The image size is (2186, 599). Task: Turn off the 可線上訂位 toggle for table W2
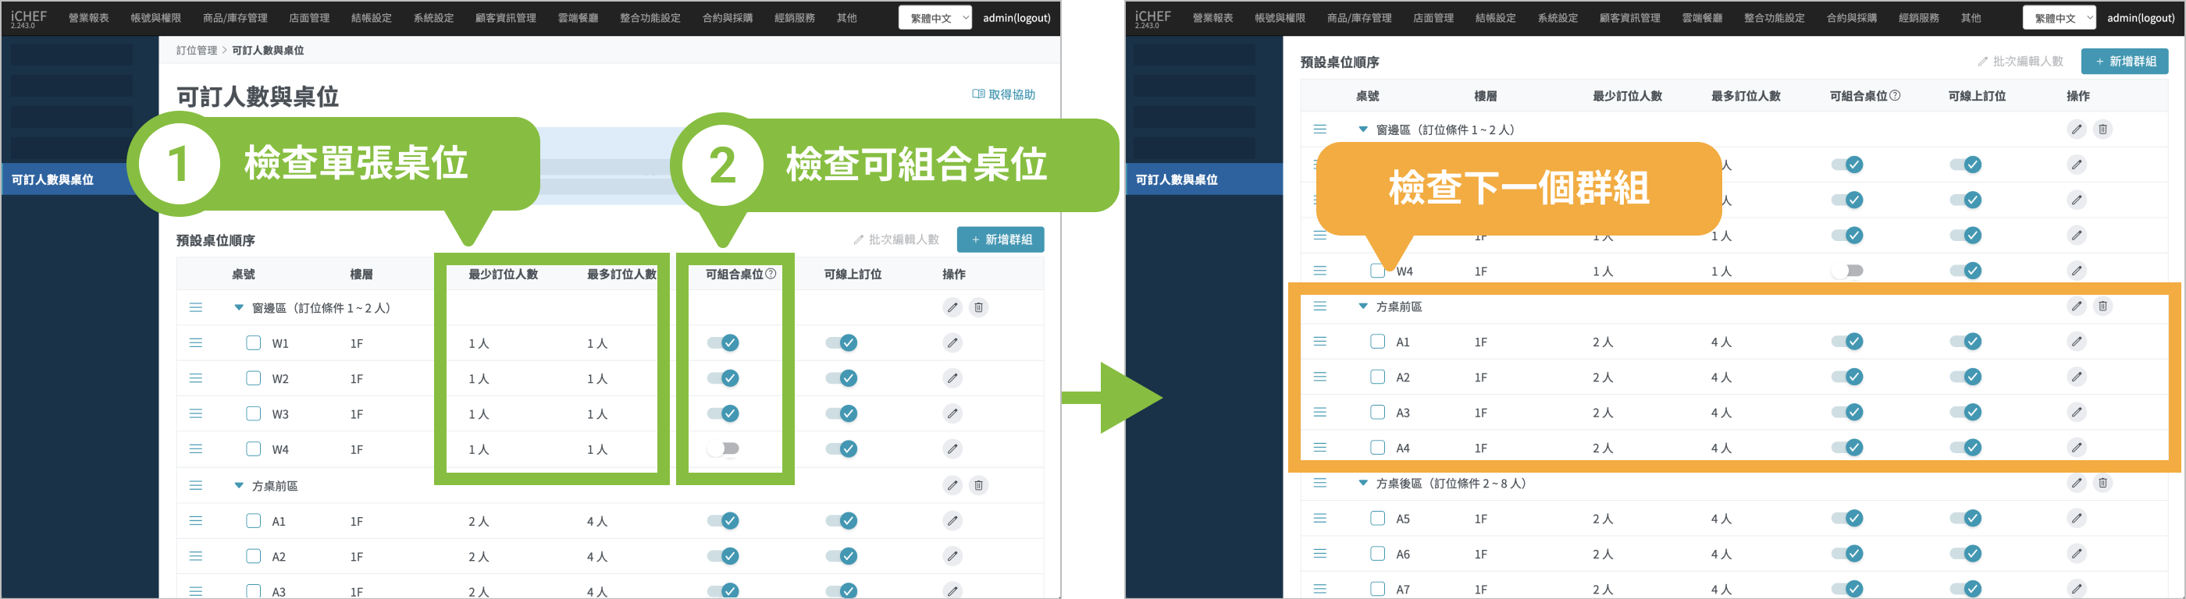pos(841,379)
